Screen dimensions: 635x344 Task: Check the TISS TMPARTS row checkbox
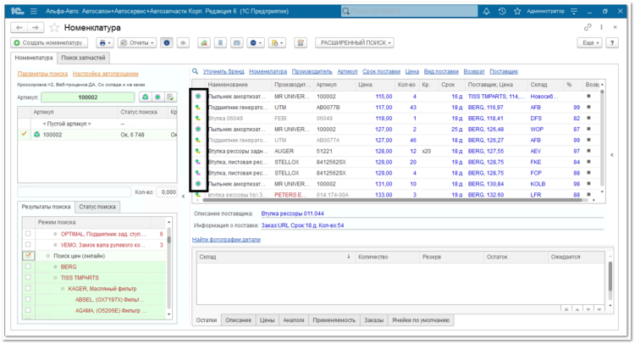click(28, 278)
